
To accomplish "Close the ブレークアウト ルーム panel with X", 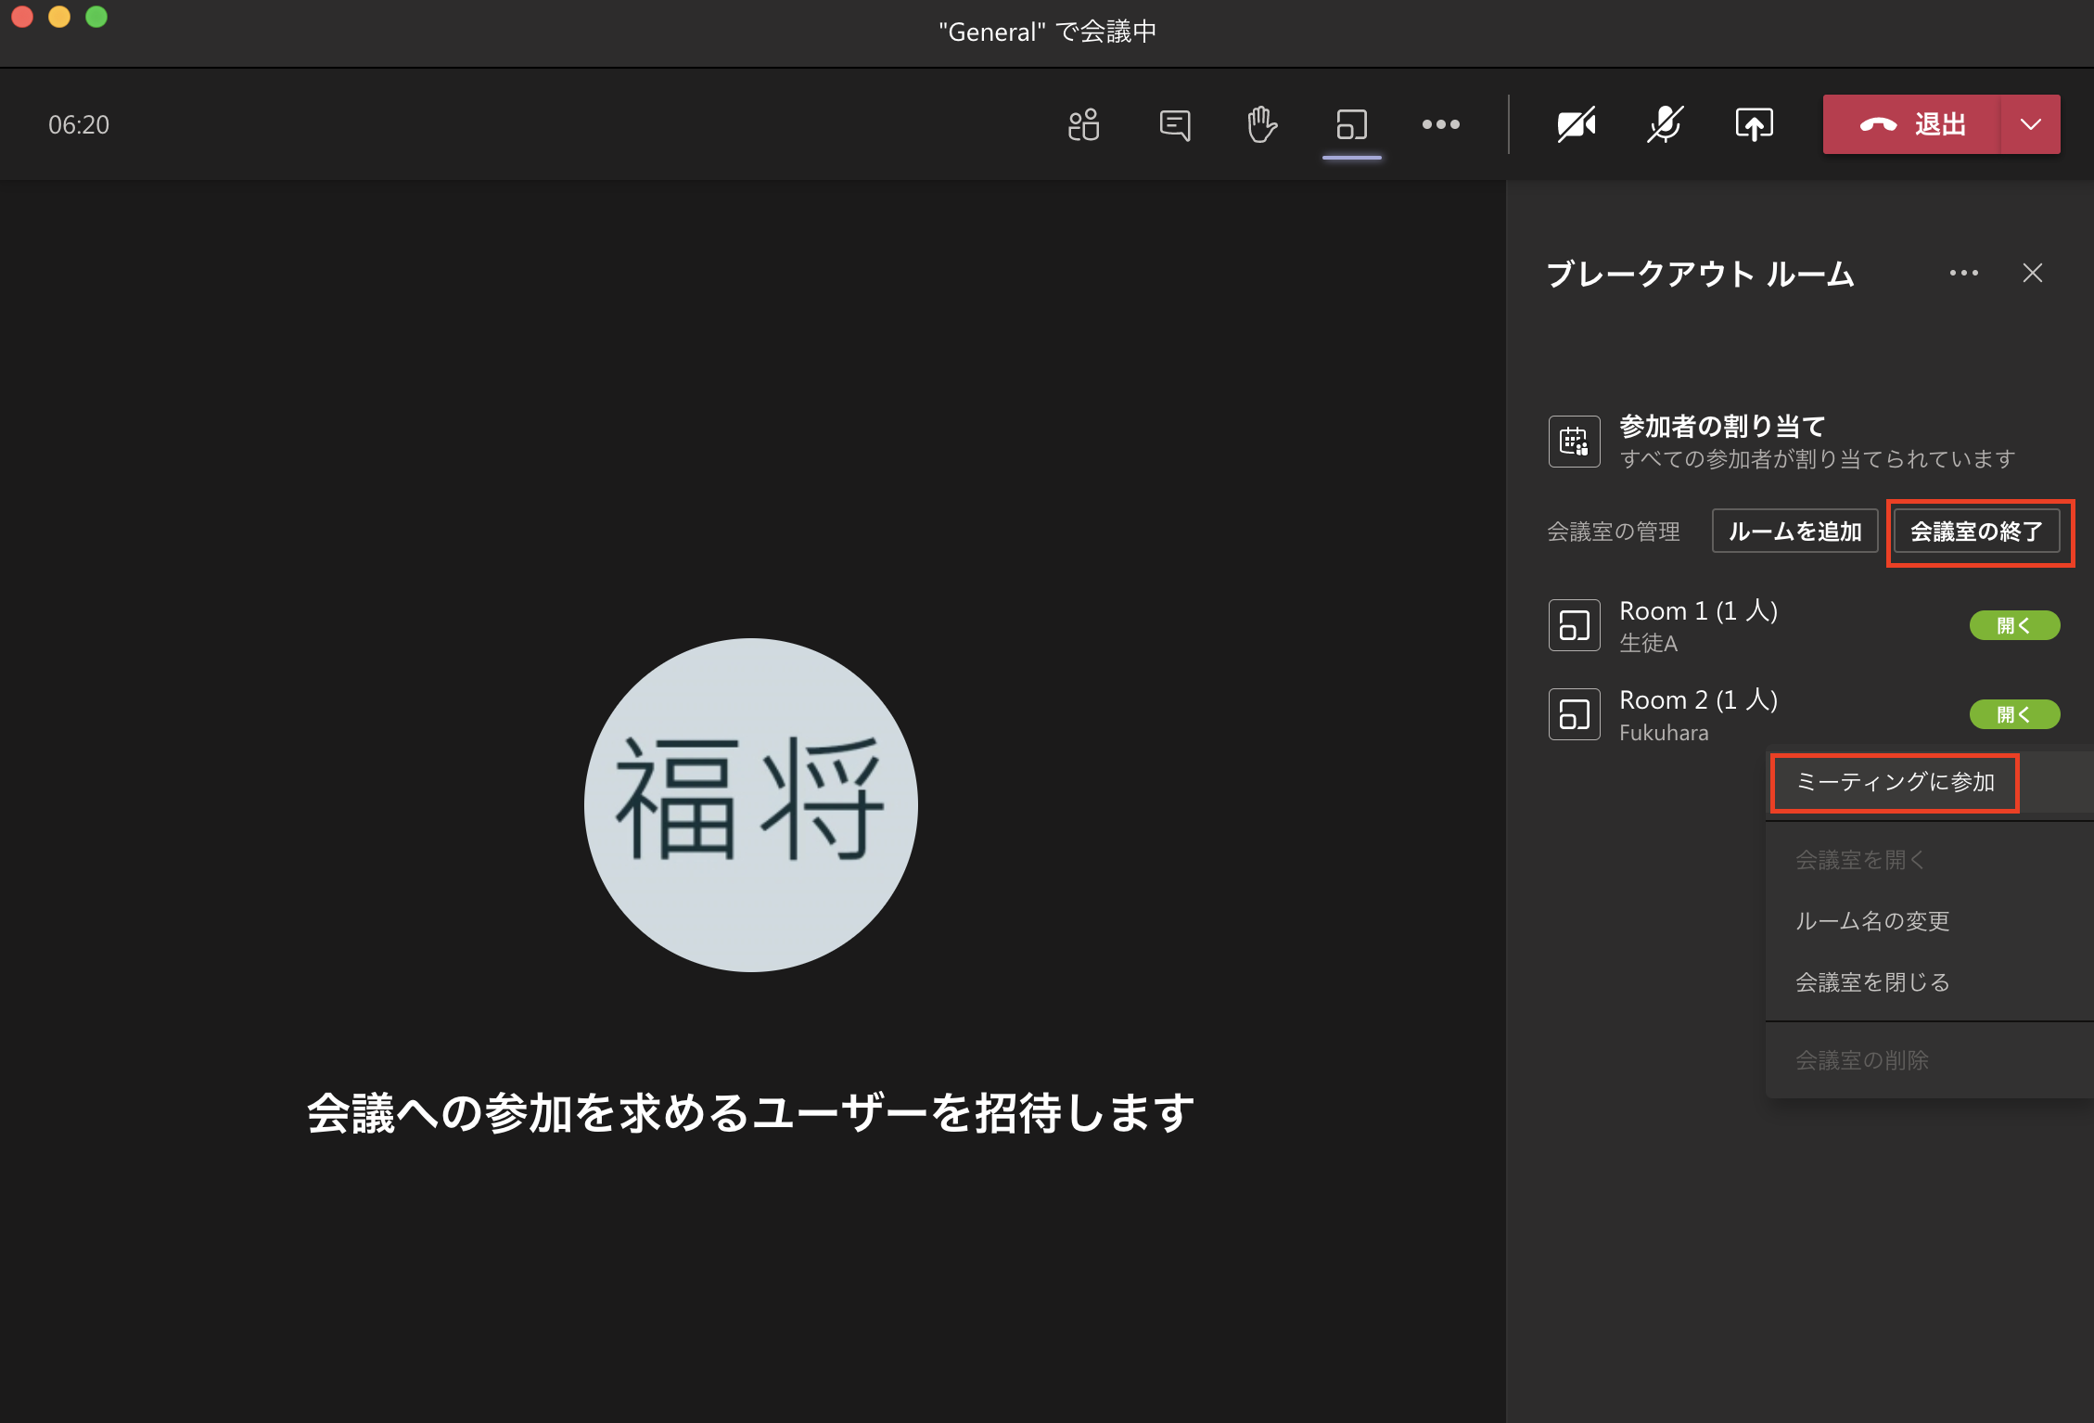I will tap(2032, 273).
